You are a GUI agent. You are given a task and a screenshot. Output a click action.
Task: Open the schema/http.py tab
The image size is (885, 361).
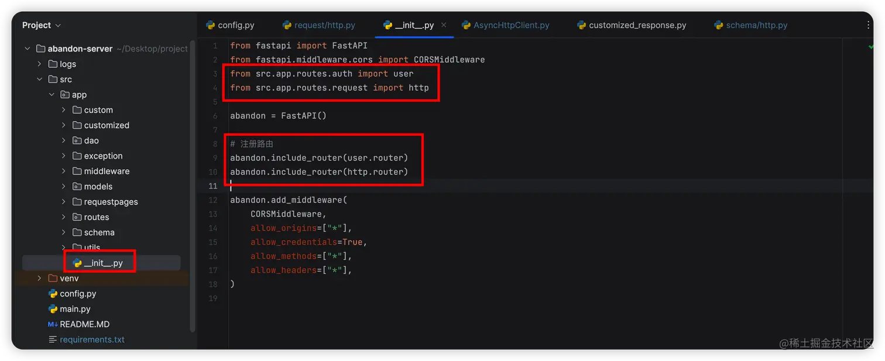[751, 25]
